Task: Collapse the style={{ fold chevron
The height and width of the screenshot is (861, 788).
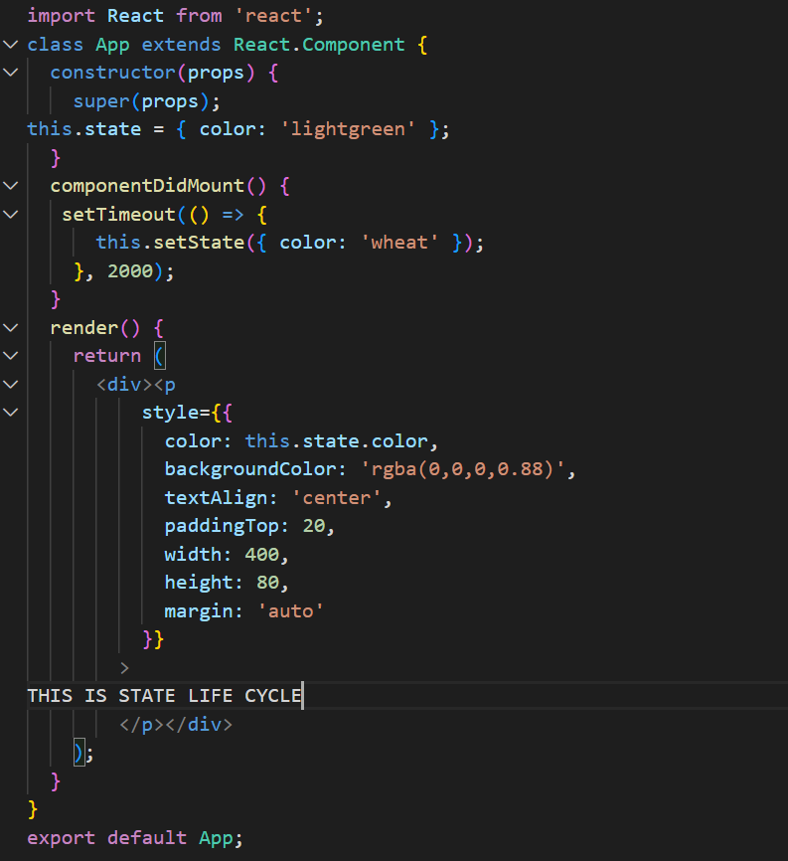Action: click(x=10, y=413)
